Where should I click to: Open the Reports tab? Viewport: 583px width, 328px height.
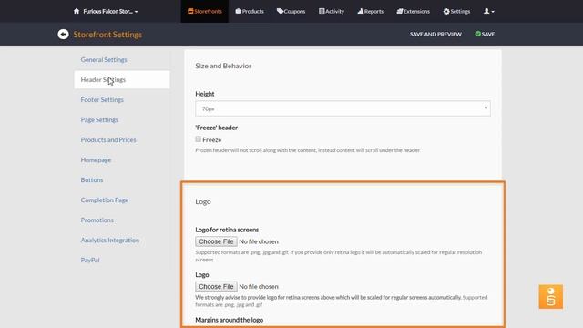[371, 11]
